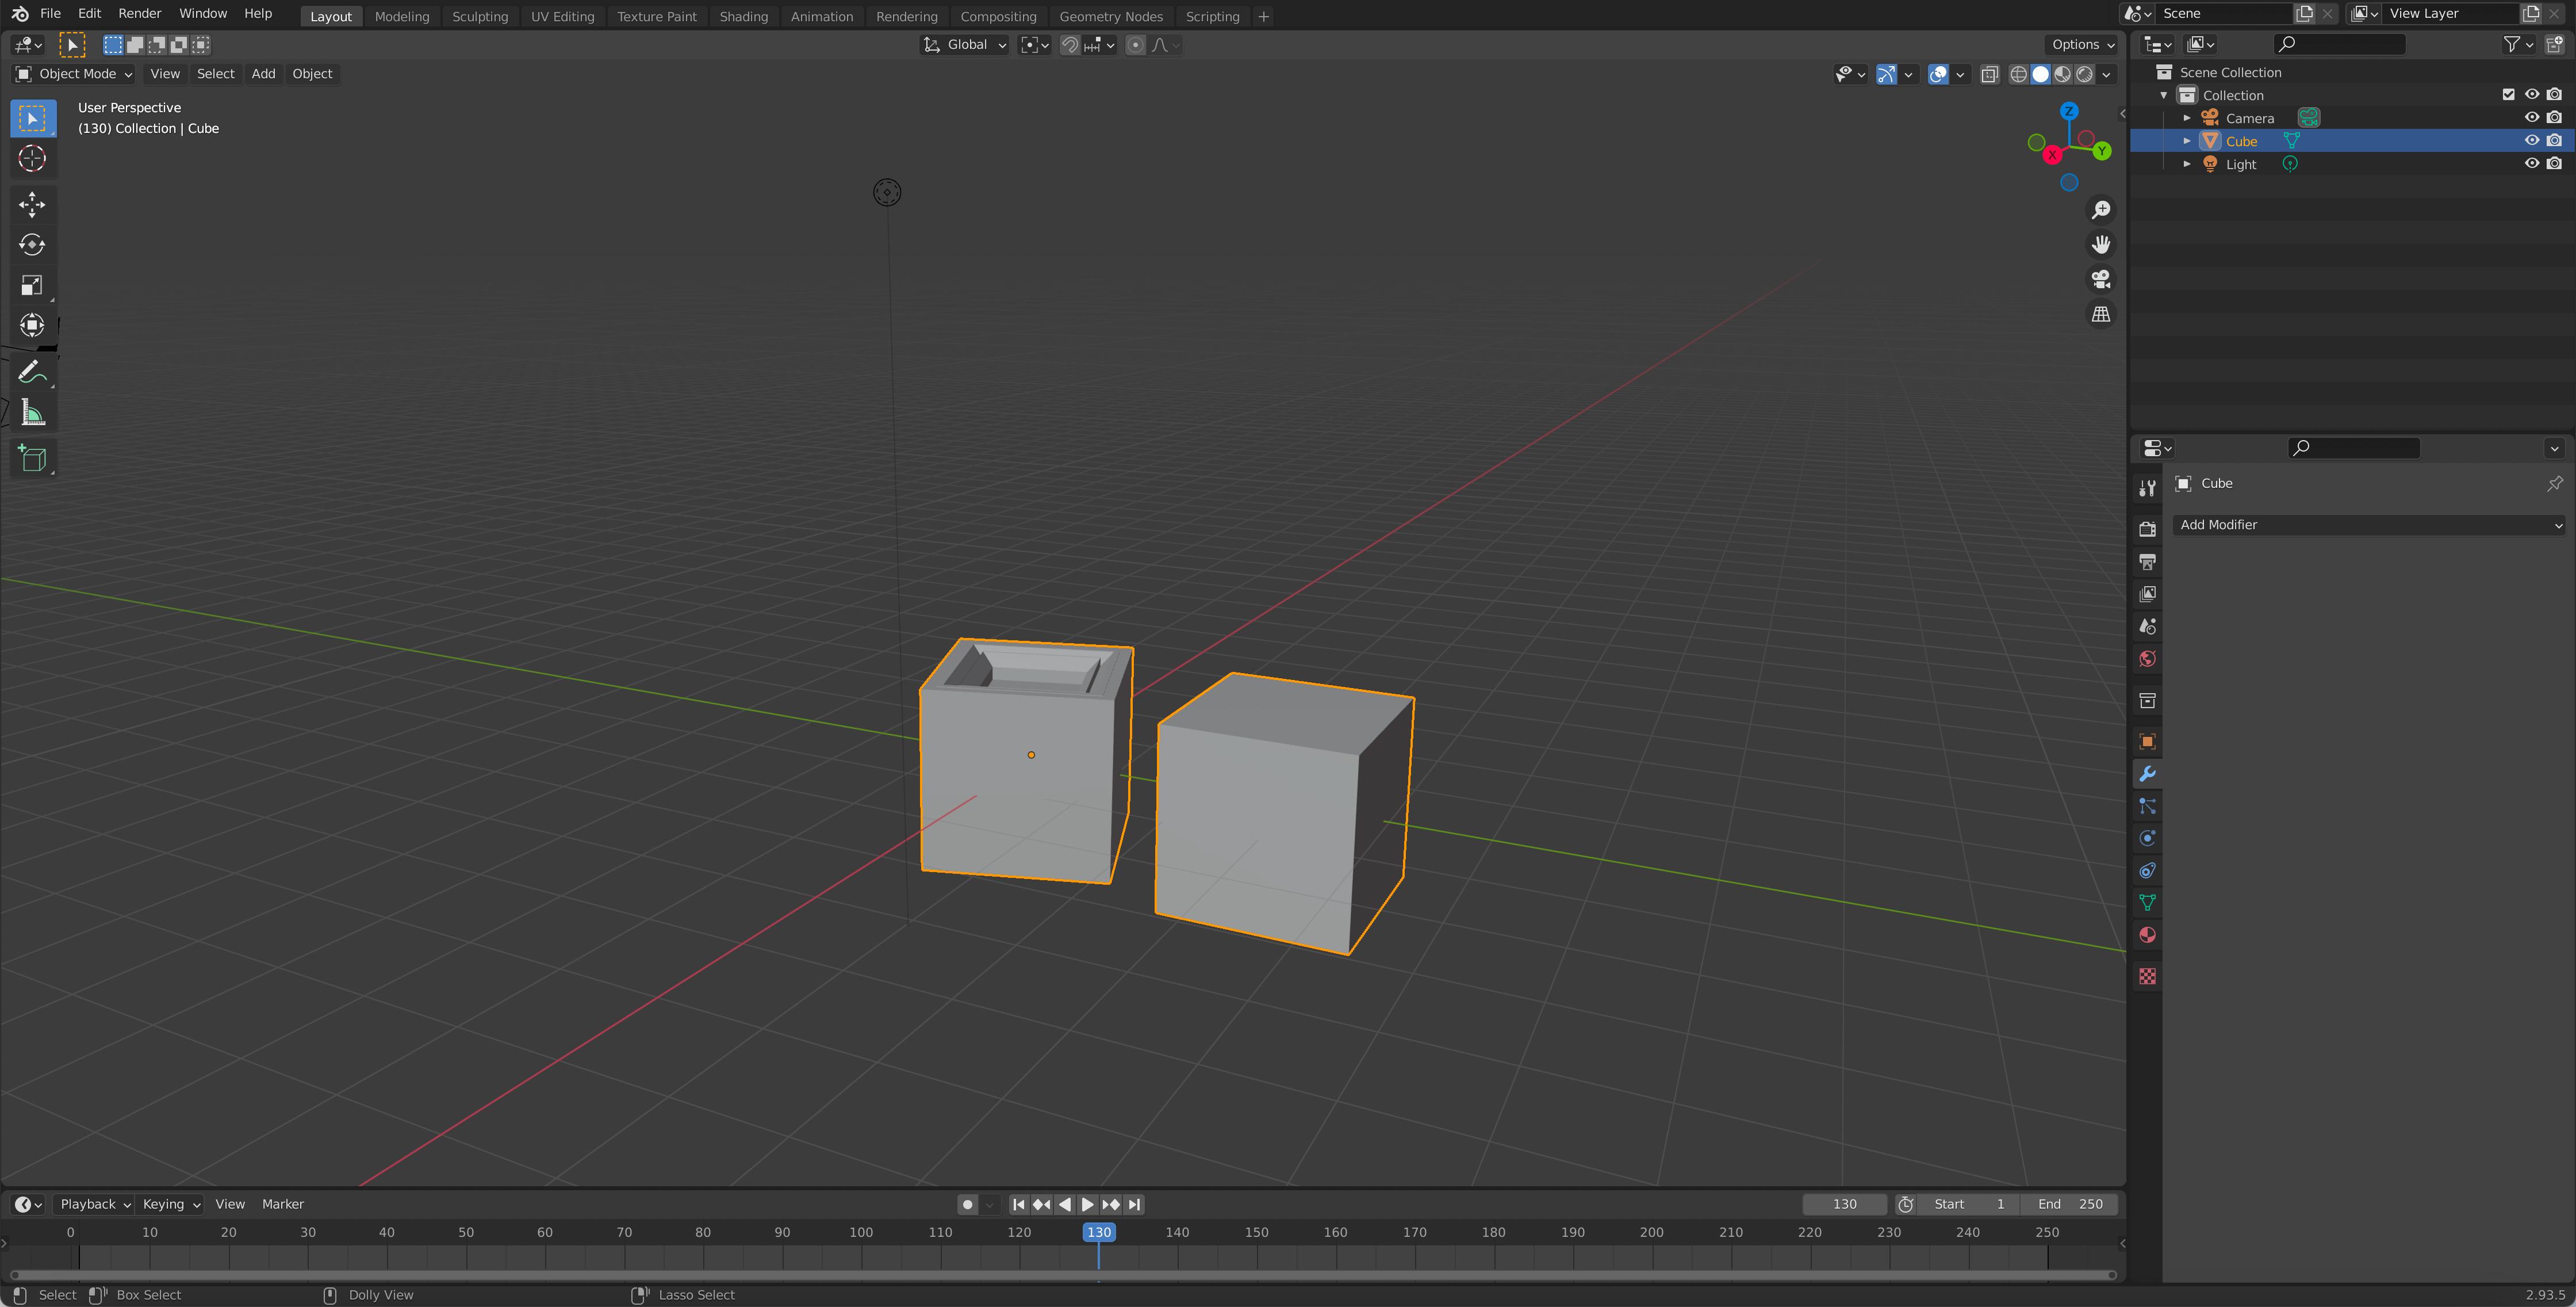
Task: Click the Layout tab
Action: 328,15
